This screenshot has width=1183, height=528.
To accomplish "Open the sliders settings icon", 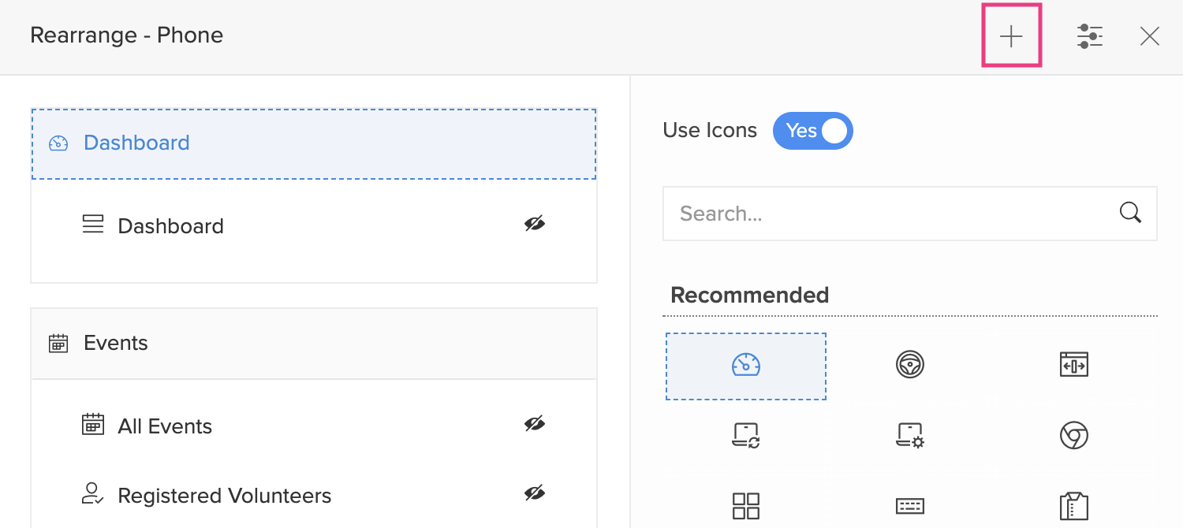I will tap(1090, 36).
